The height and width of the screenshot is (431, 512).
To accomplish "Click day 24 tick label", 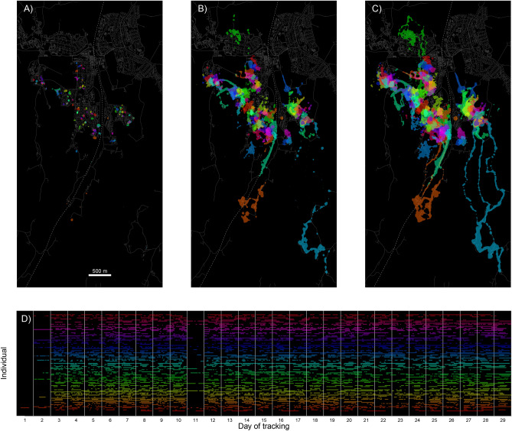I will coord(417,420).
